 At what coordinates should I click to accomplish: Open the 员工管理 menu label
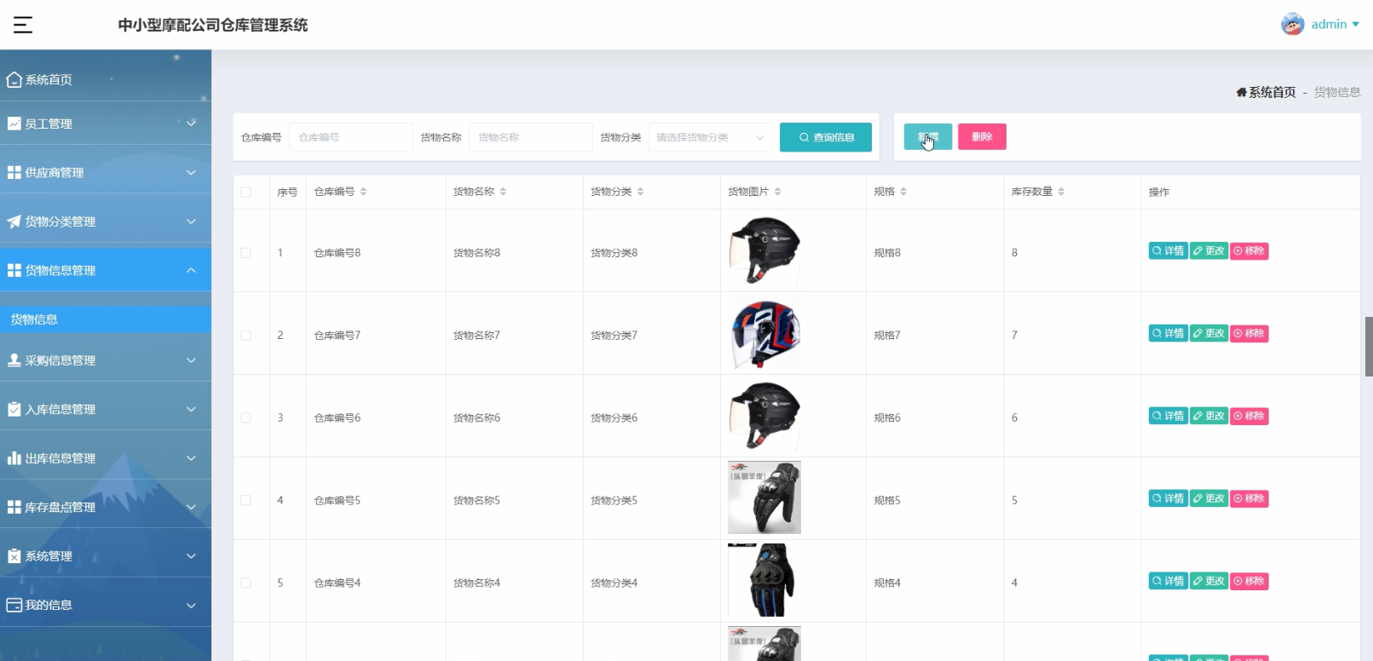tap(49, 124)
